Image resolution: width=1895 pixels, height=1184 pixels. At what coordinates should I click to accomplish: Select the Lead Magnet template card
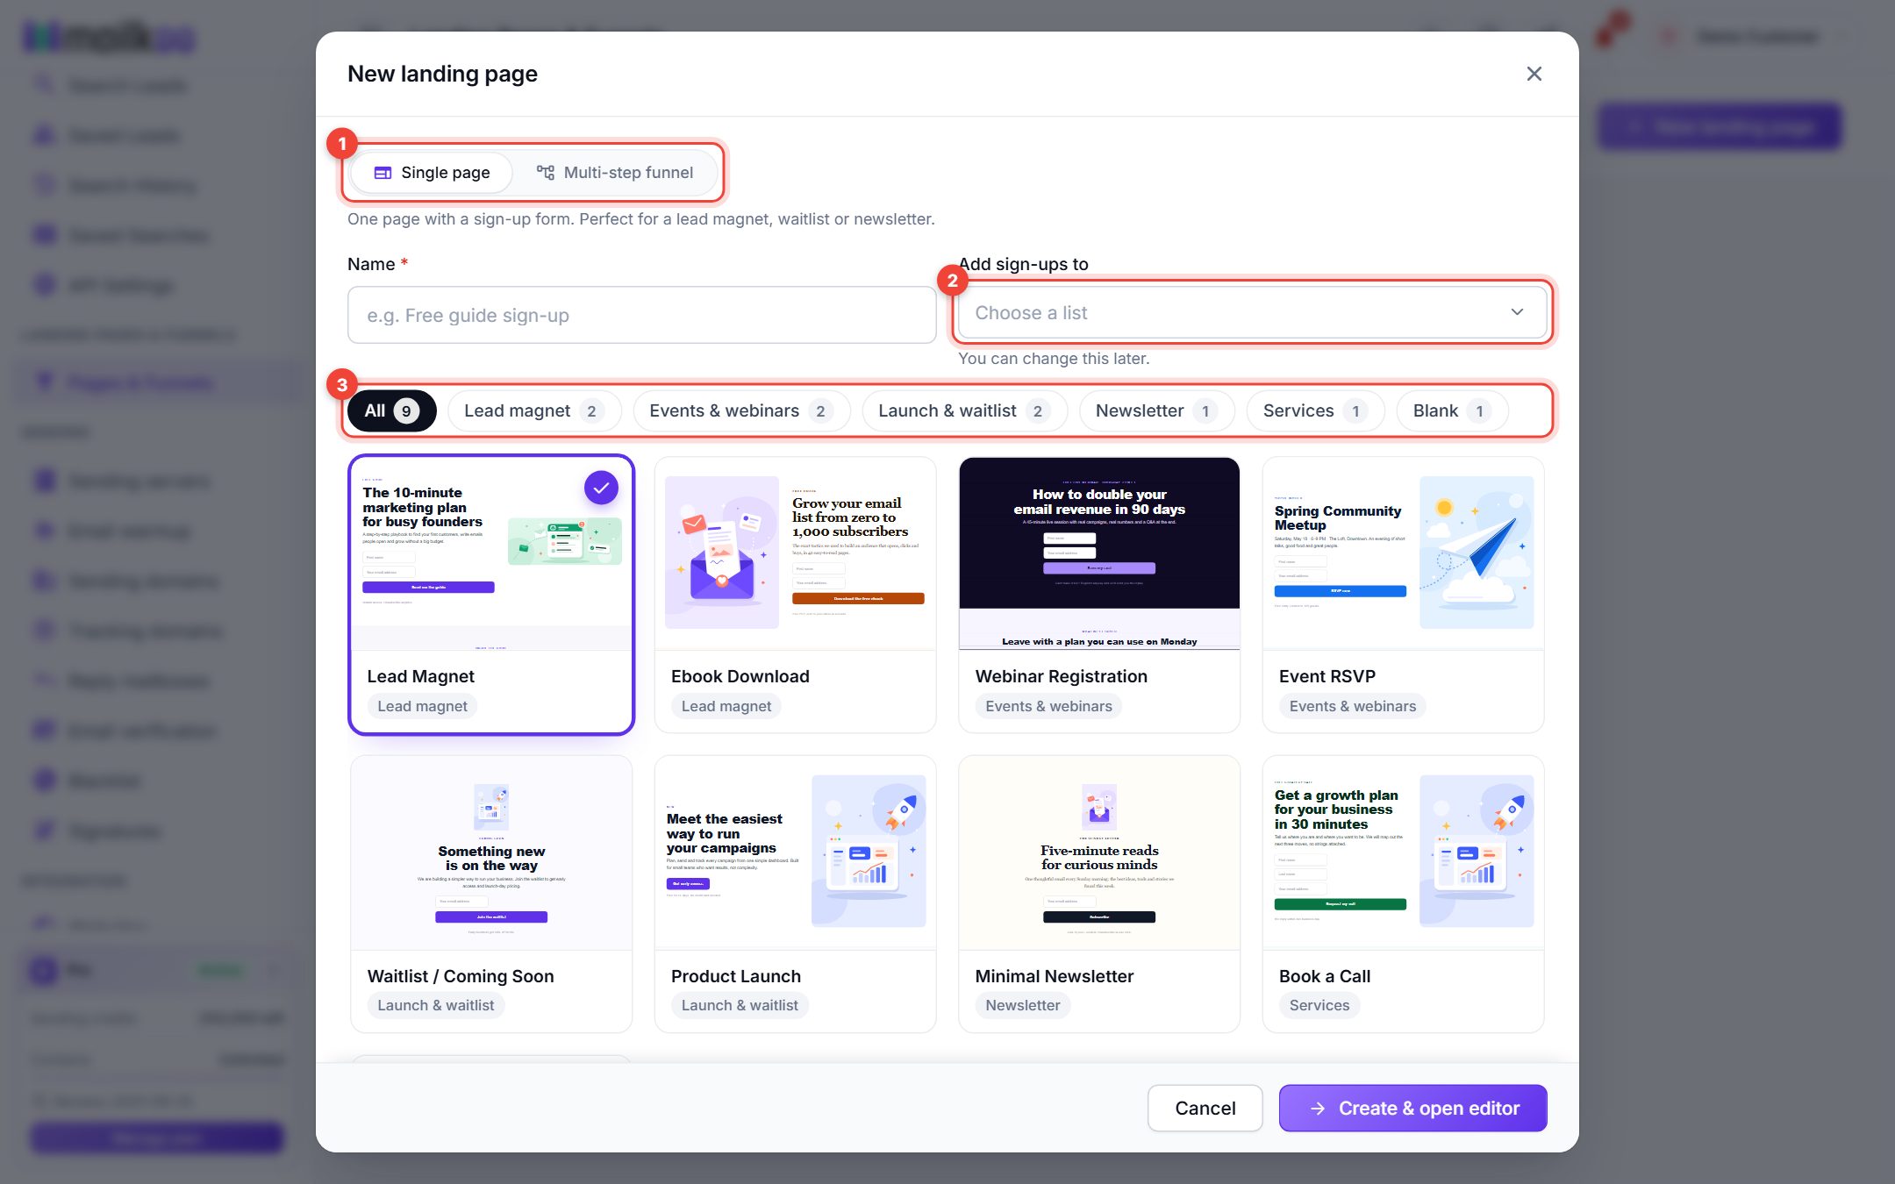[491, 595]
